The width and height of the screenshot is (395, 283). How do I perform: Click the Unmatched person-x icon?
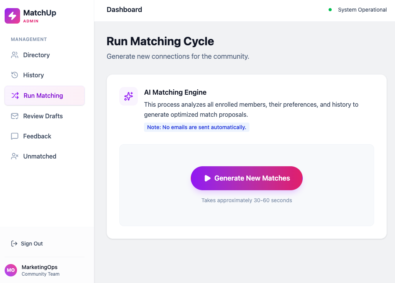[x=14, y=156]
